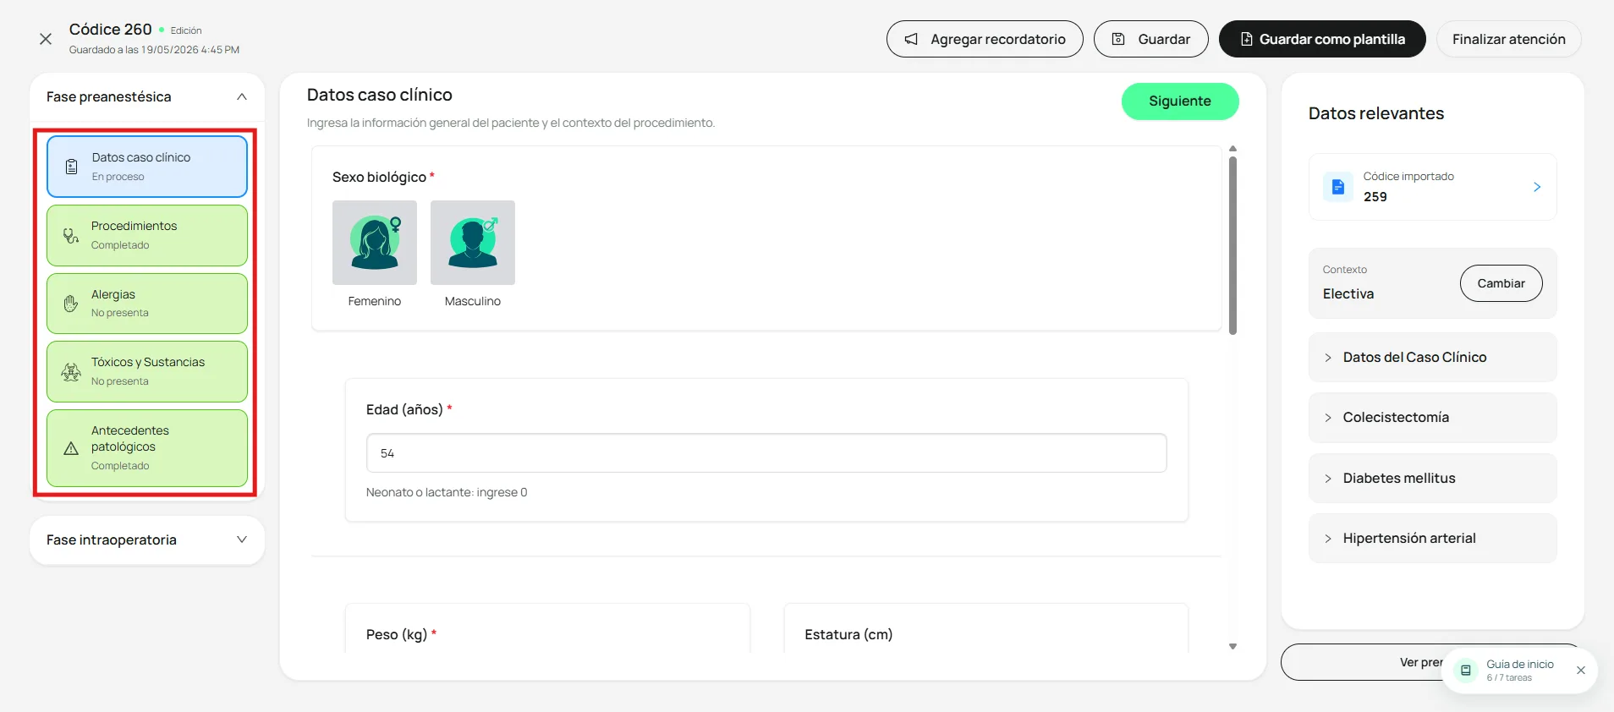This screenshot has width=1614, height=712.
Task: Click the document icon in Guardar como plantilla
Action: pos(1246,39)
